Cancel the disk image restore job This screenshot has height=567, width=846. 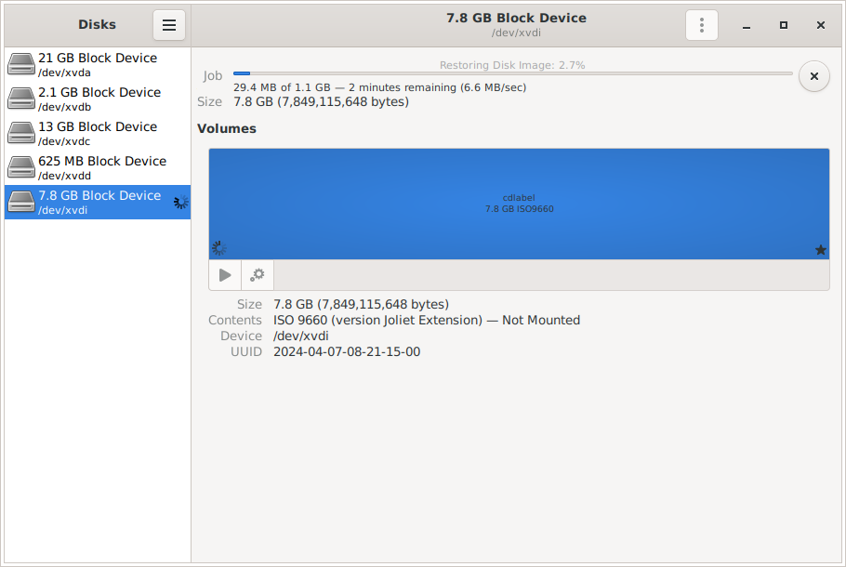pos(813,76)
